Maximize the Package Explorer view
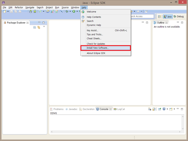This screenshot has height=141, width=188. [x=43, y=23]
